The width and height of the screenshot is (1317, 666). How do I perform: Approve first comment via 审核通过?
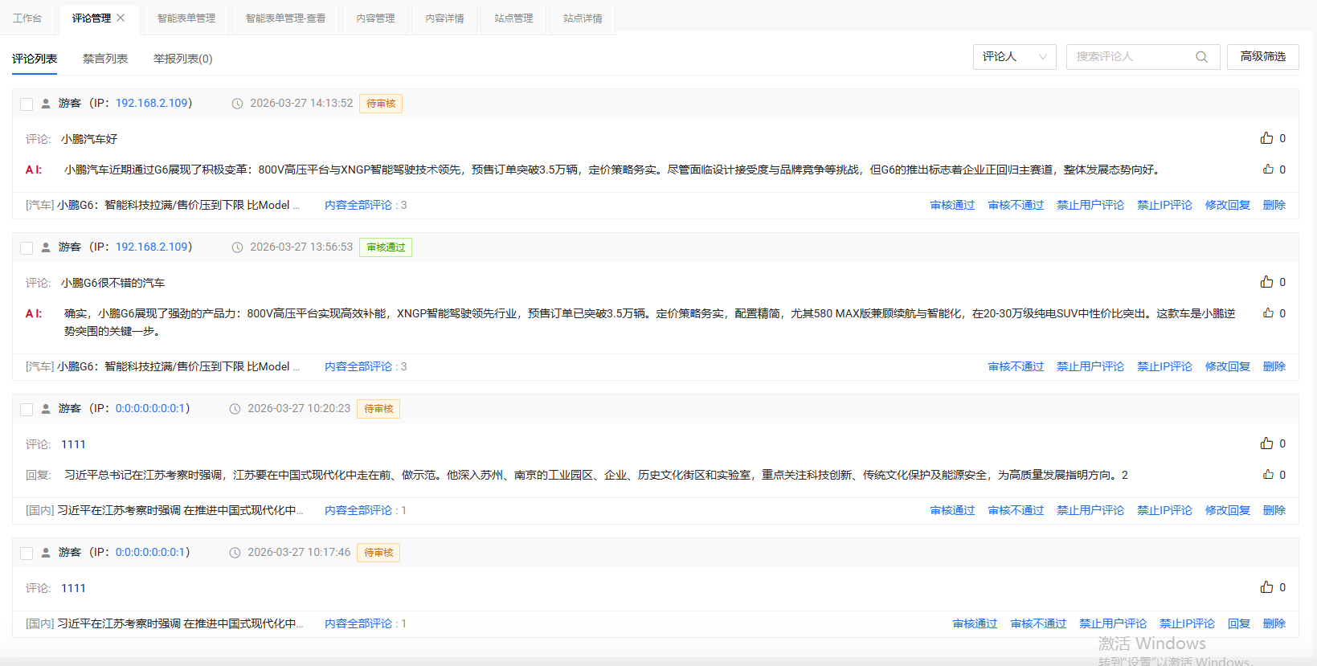pos(952,205)
